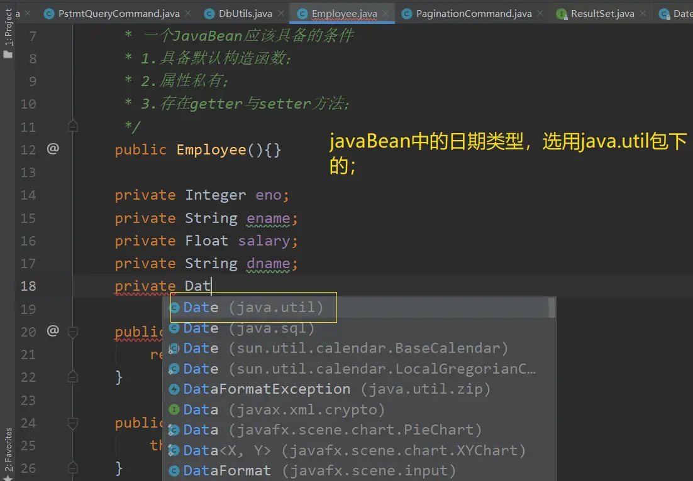Close the DbUtils.java tab
This screenshot has width=693, height=481.
tap(280, 14)
